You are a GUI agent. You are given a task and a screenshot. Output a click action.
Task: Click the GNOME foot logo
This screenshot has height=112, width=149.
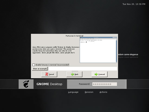[26, 84]
